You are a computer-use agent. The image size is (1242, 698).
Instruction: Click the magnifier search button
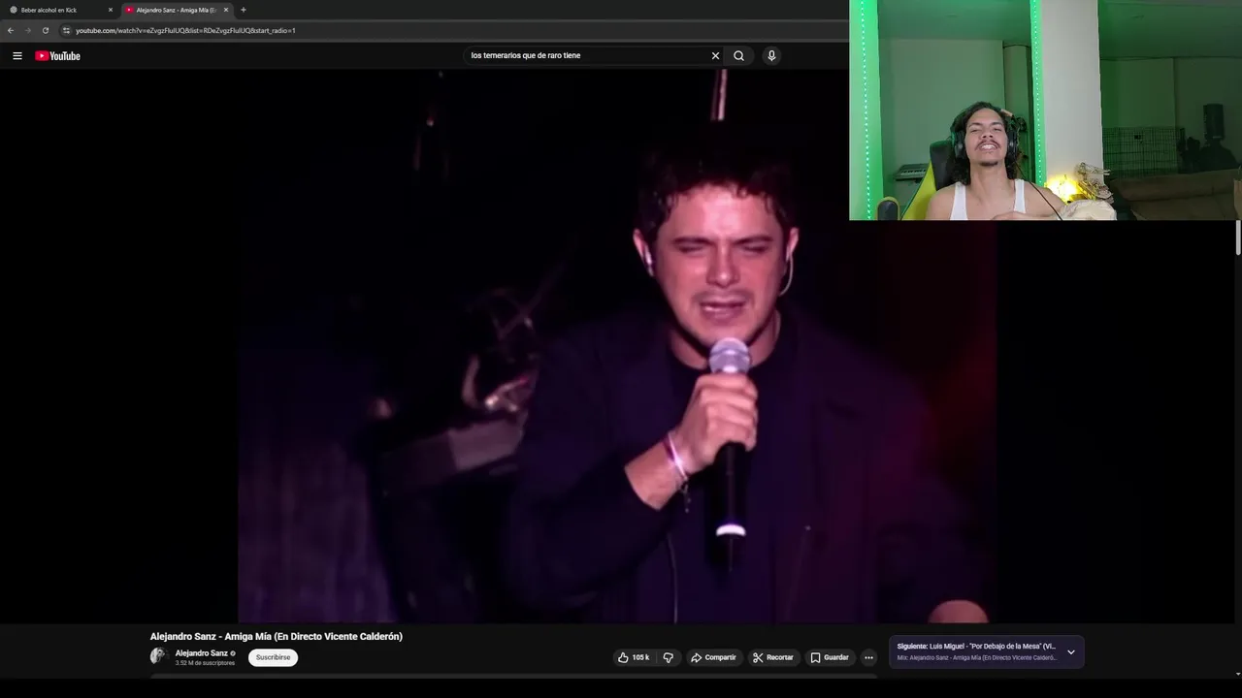[x=738, y=55]
